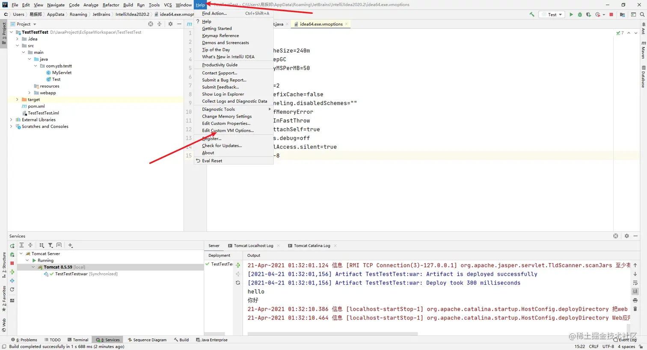Screen dimensions: 647x350
Task: Switch to Tomcat Catalina Log tab
Action: [312, 246]
